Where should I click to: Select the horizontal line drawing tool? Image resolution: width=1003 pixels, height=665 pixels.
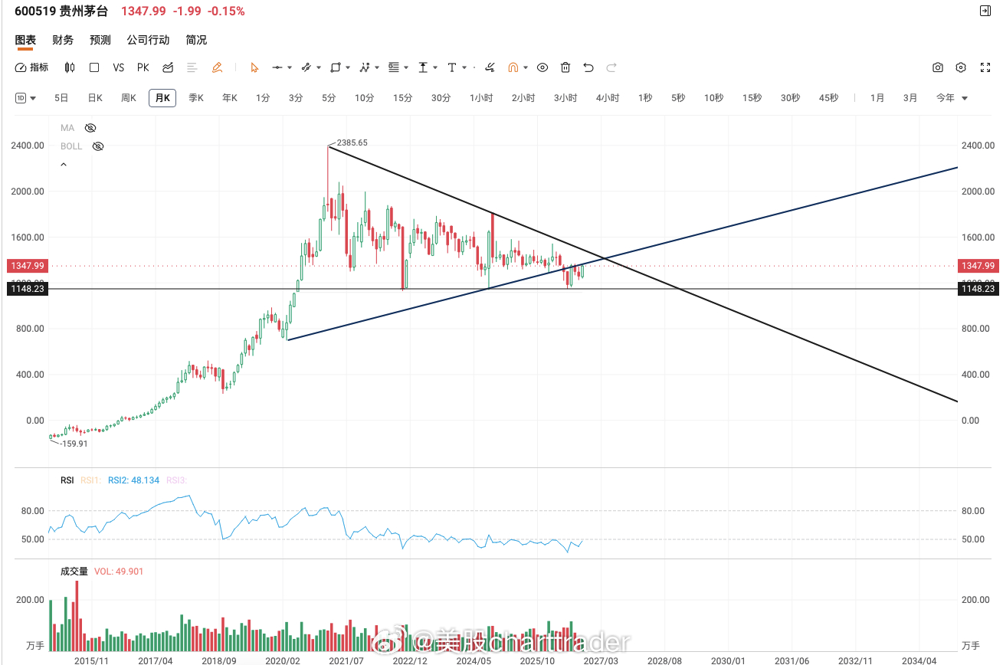(x=277, y=67)
